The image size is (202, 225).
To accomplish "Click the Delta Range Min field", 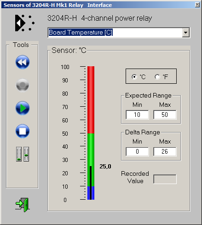I will coord(137,151).
